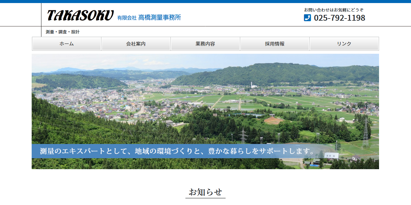Click the 高橋測量事務所 company name
This screenshot has height=205, width=411.
tap(160, 18)
